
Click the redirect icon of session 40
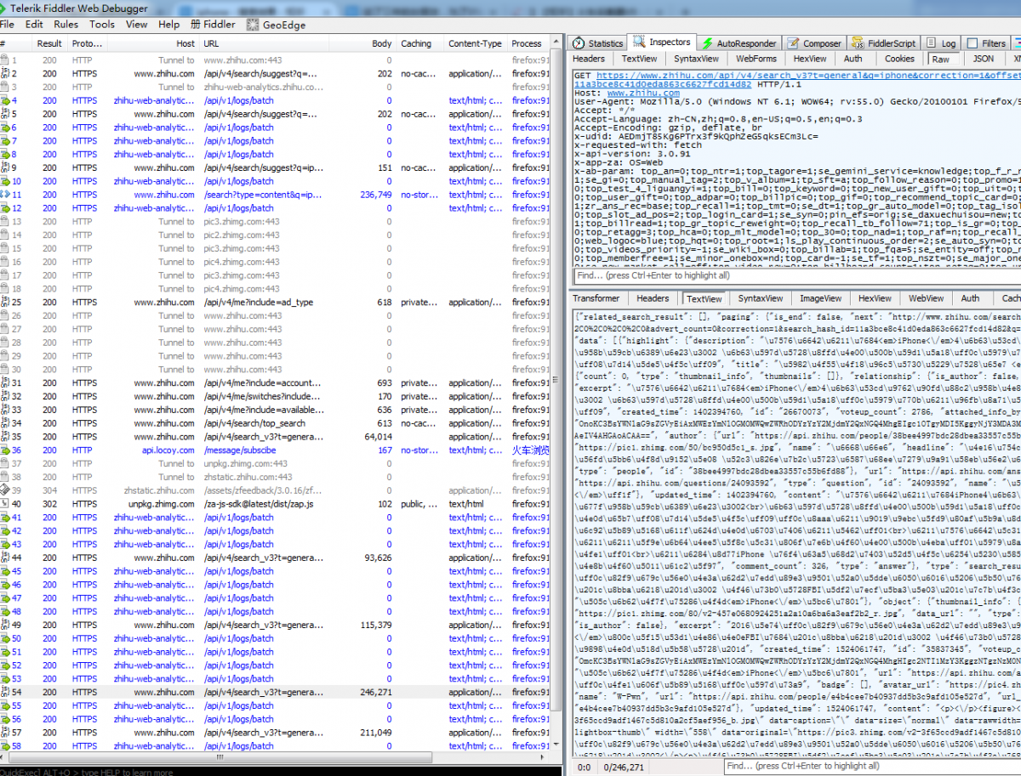click(4, 504)
